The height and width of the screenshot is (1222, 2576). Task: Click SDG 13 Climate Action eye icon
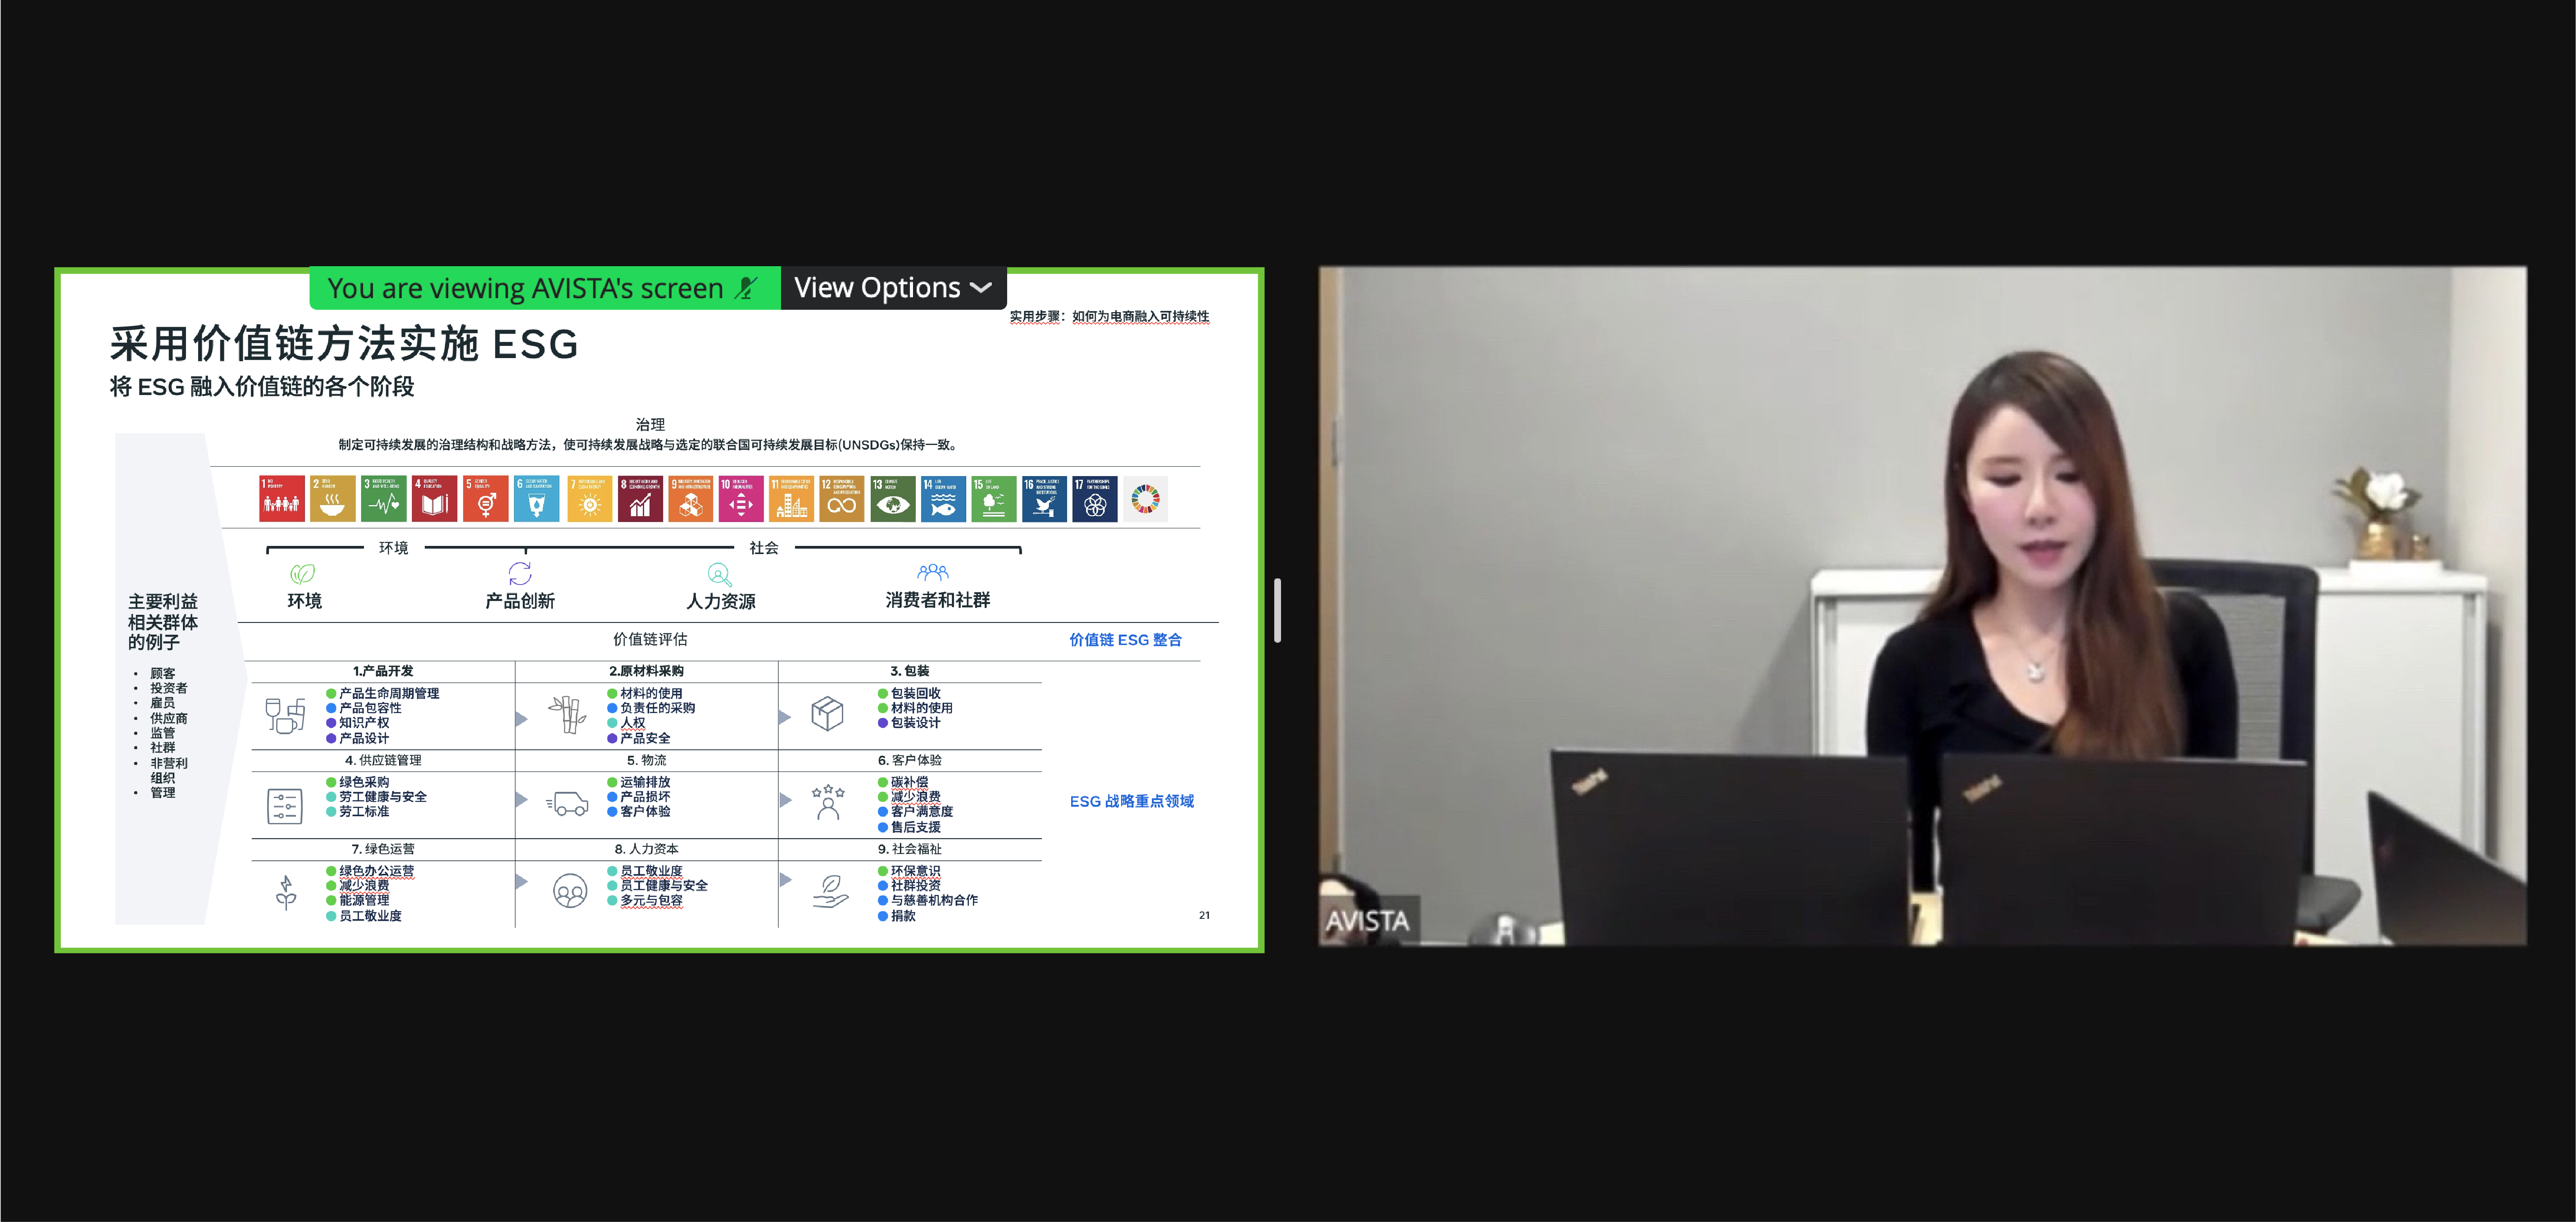[893, 498]
